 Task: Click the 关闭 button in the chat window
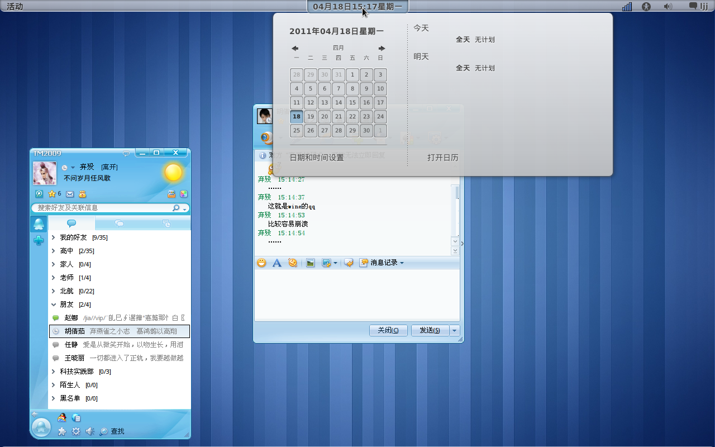tap(388, 330)
